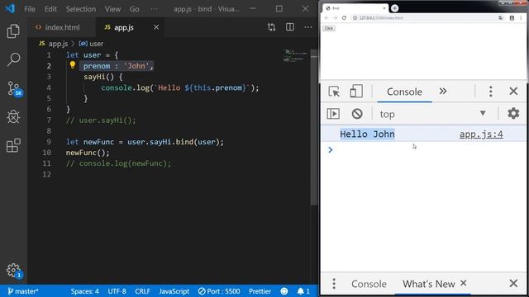
Task: Close the DevTools drawer
Action: pos(513,283)
